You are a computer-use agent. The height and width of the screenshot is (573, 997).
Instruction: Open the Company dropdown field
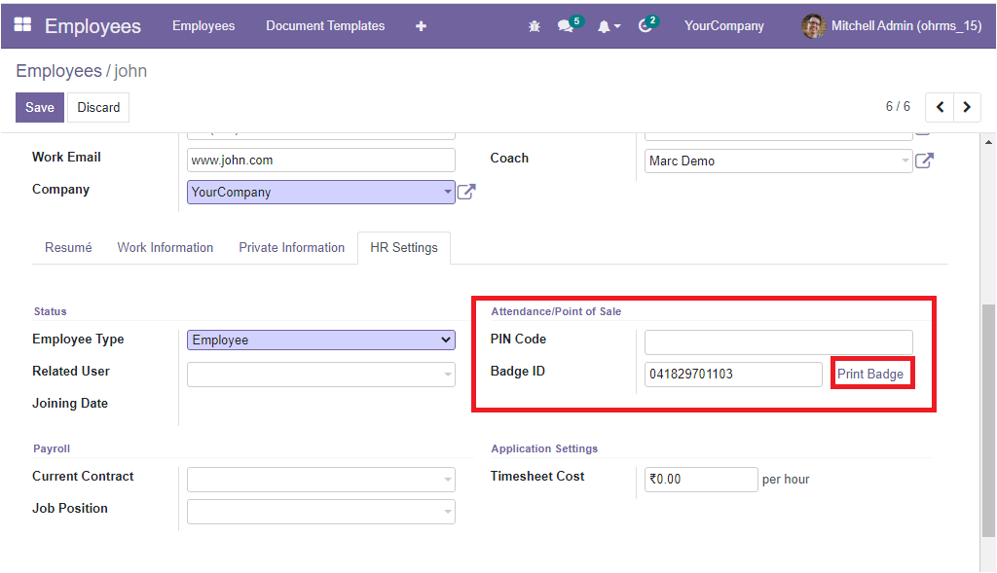(x=320, y=192)
